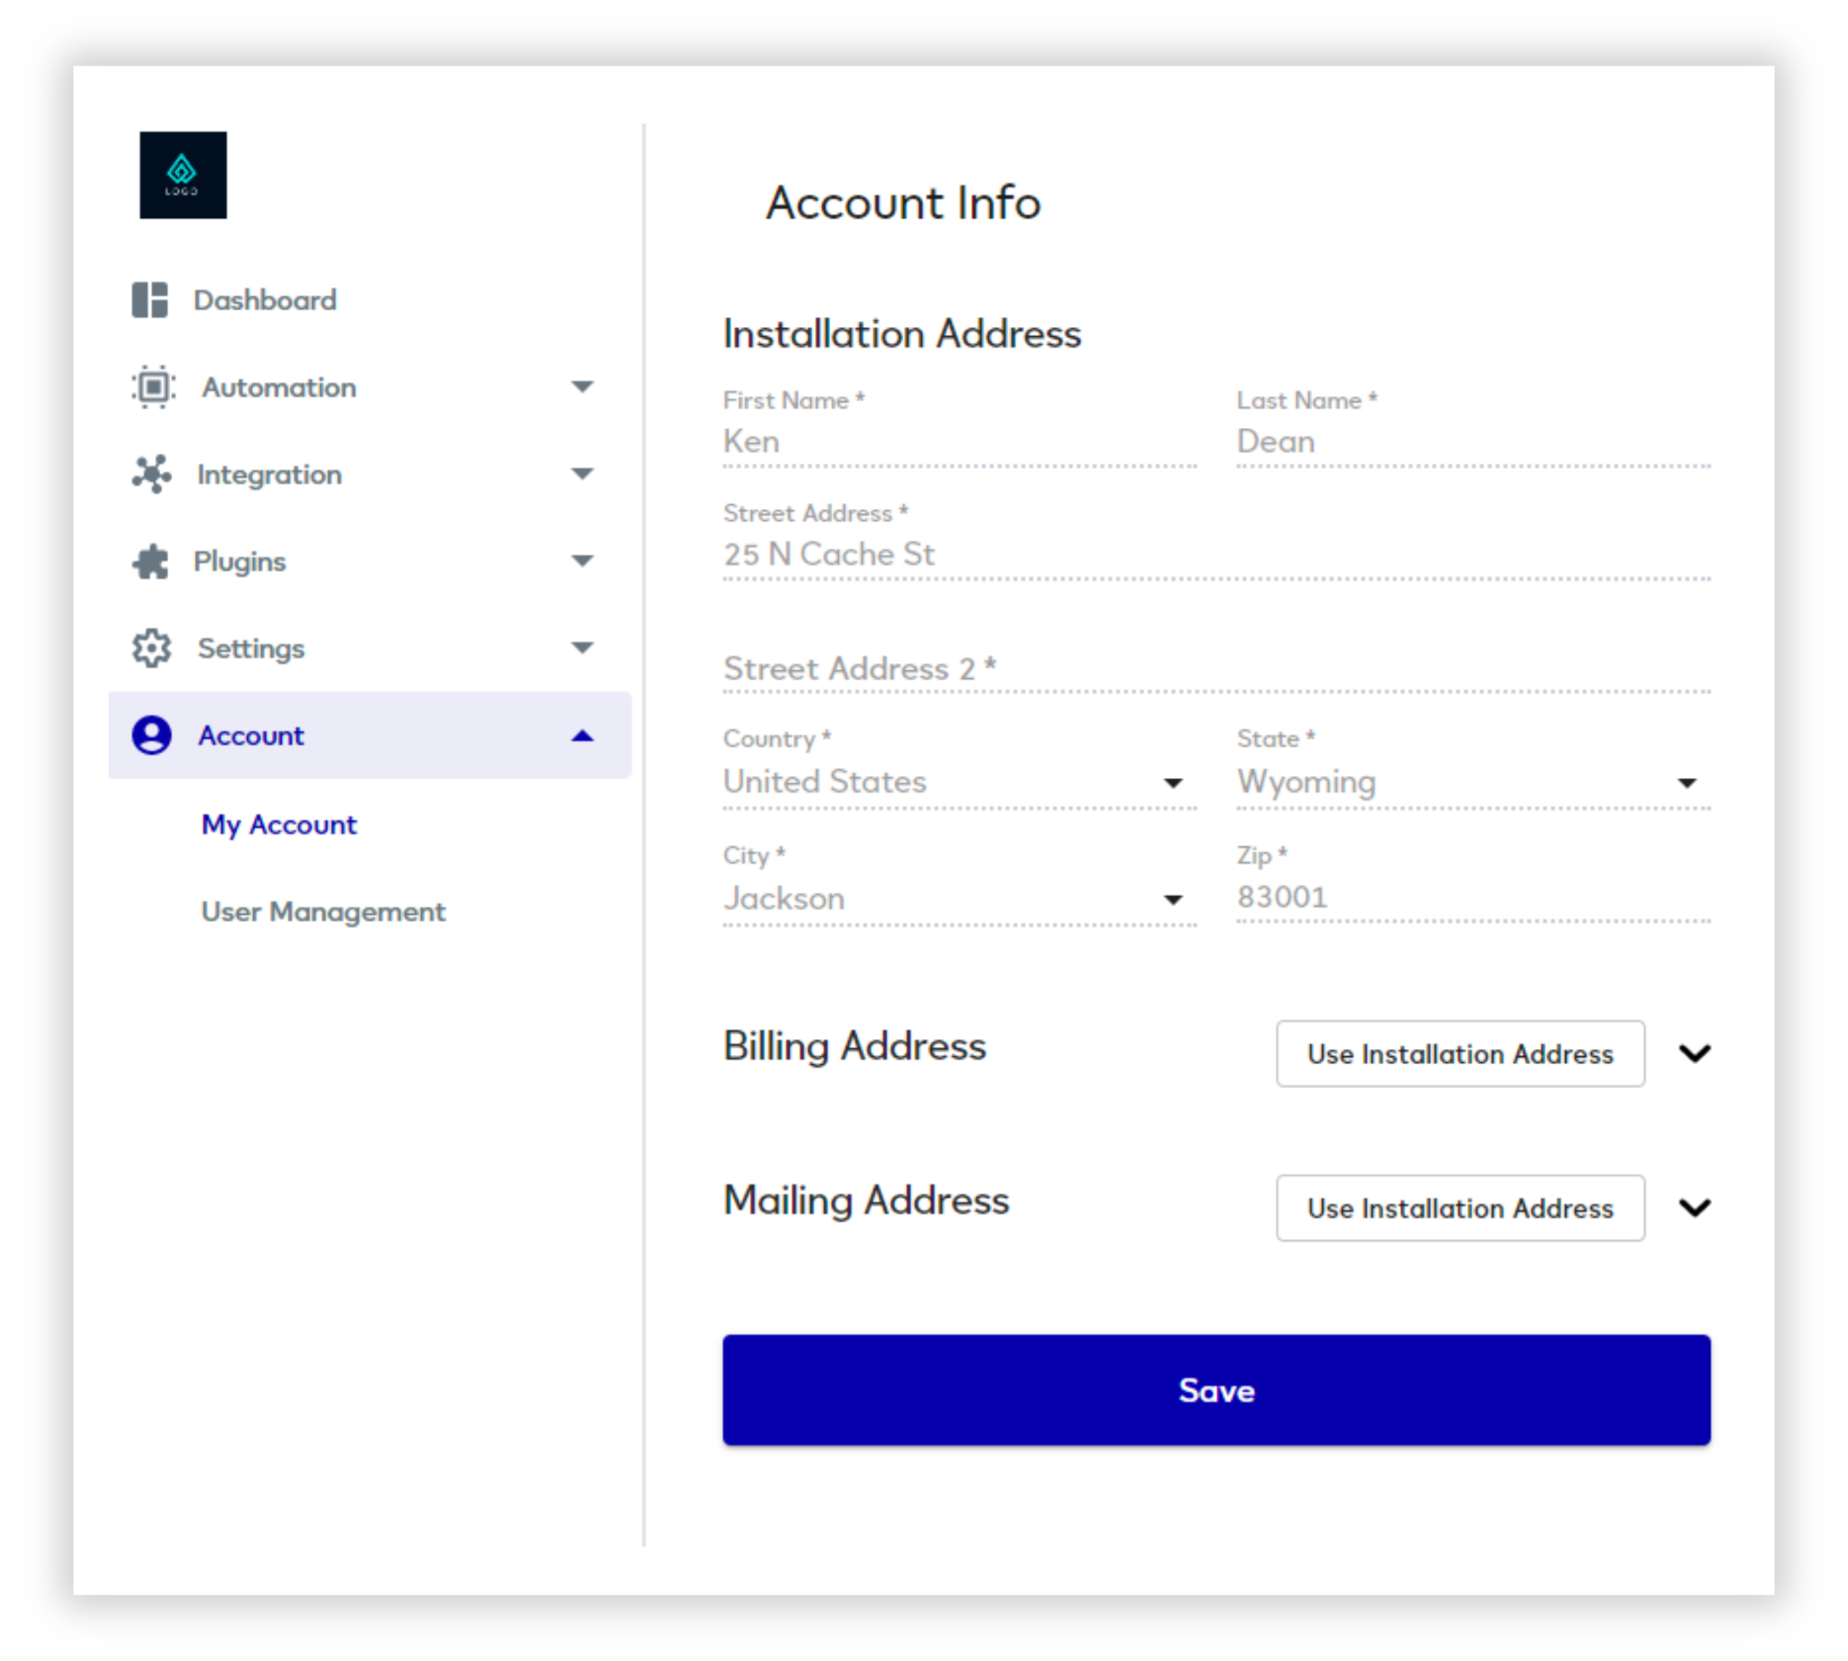This screenshot has width=1848, height=1661.
Task: Use Installation Address for Billing Address
Action: click(1461, 1053)
